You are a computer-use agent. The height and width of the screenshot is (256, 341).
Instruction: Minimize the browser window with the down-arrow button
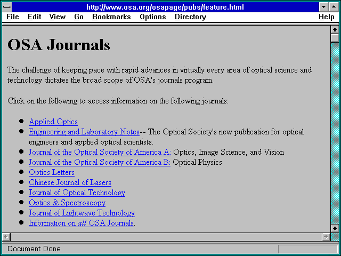[x=324, y=7]
